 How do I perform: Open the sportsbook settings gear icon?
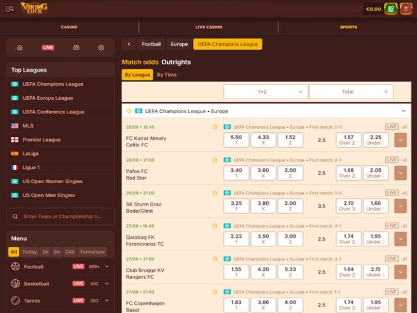101,47
